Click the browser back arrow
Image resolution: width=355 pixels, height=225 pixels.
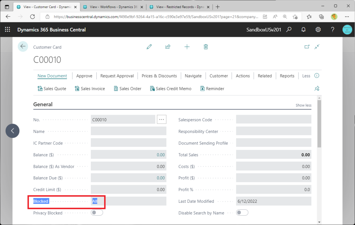8,17
